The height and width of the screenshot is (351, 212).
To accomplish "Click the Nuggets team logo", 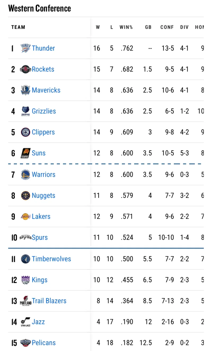I will pos(26,196).
